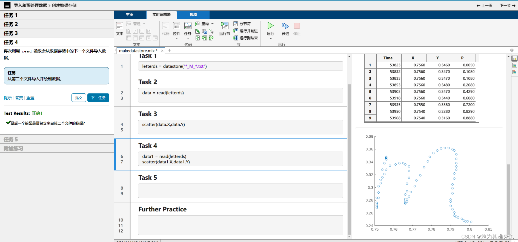Screen dimensions: 518x242
Task: Select the makedatastore.mlx file tab
Action: click(138, 51)
